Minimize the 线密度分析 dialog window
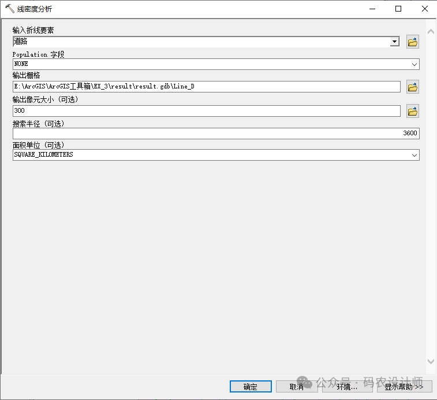Screen dimensions: 437x400 coord(372,9)
